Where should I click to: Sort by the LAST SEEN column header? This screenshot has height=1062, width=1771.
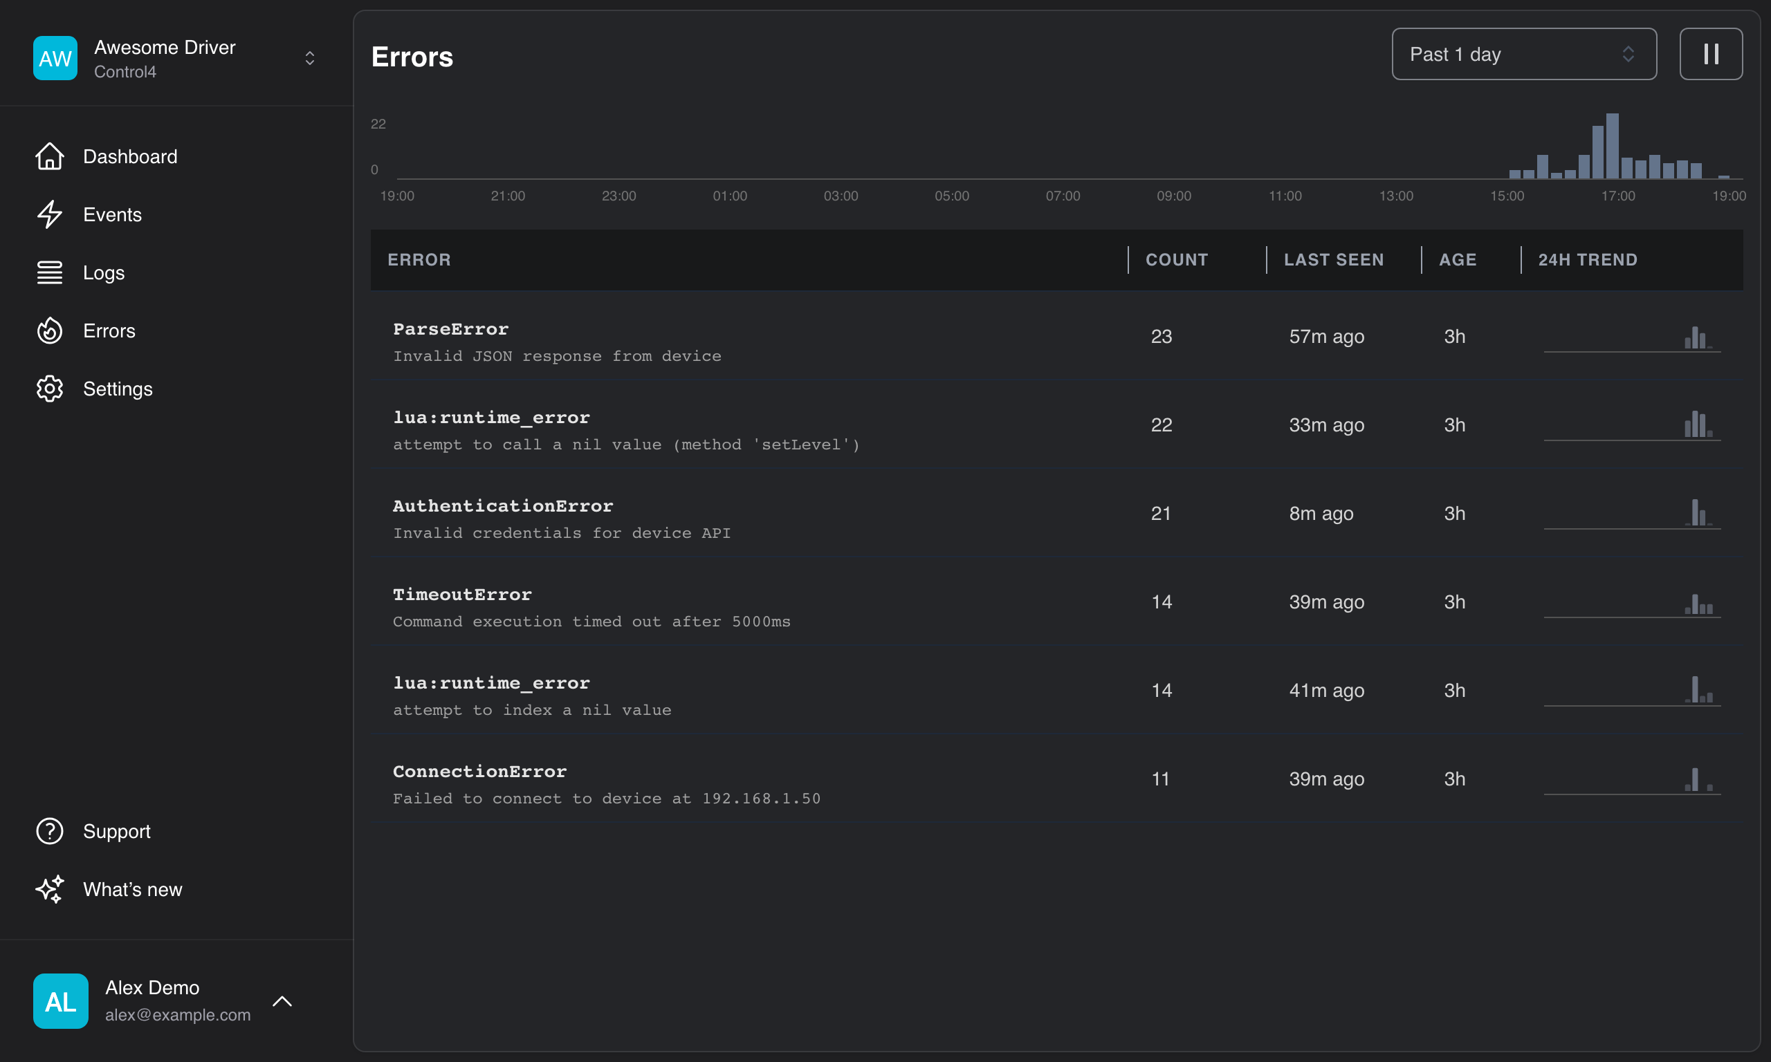click(1334, 259)
